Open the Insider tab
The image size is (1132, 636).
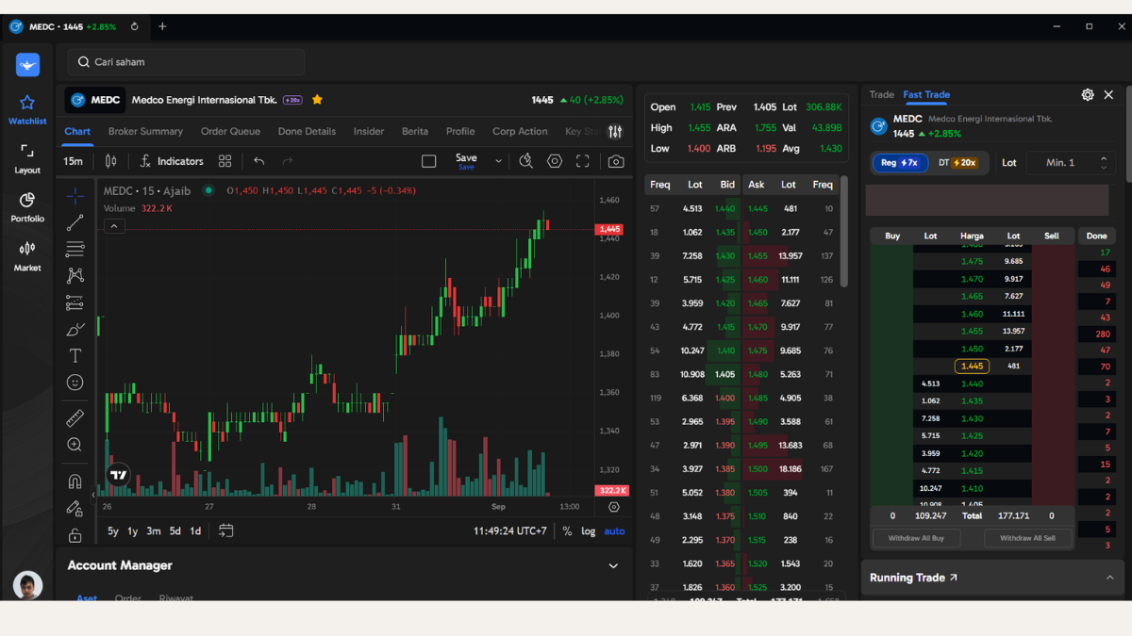369,132
